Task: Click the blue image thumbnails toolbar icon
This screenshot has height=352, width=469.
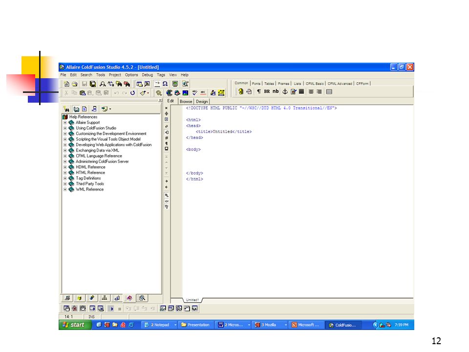Action: pos(186,93)
